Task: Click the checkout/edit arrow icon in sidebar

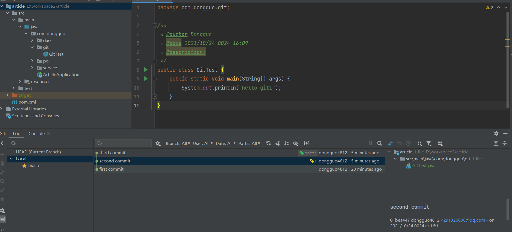Action: point(2,190)
